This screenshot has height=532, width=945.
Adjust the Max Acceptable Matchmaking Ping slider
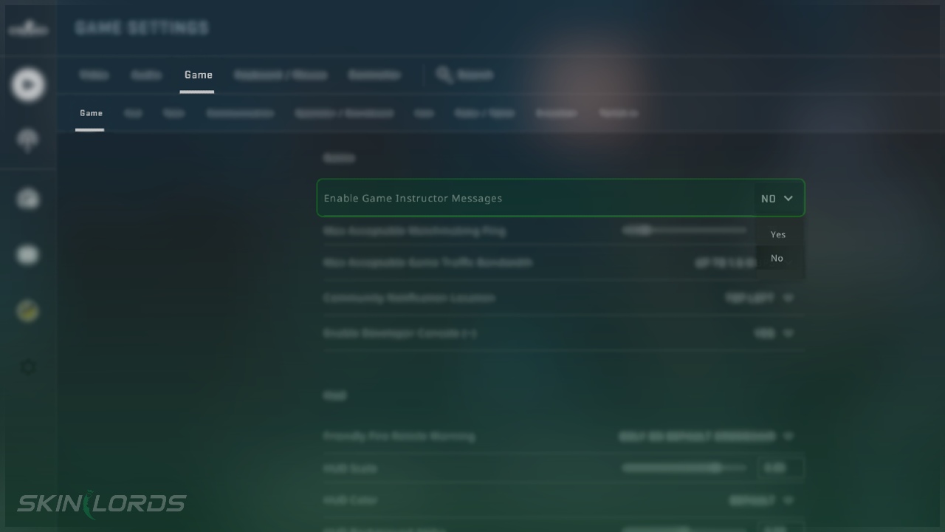[684, 231]
